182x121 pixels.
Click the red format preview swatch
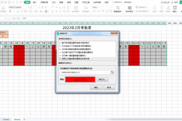click(80, 80)
